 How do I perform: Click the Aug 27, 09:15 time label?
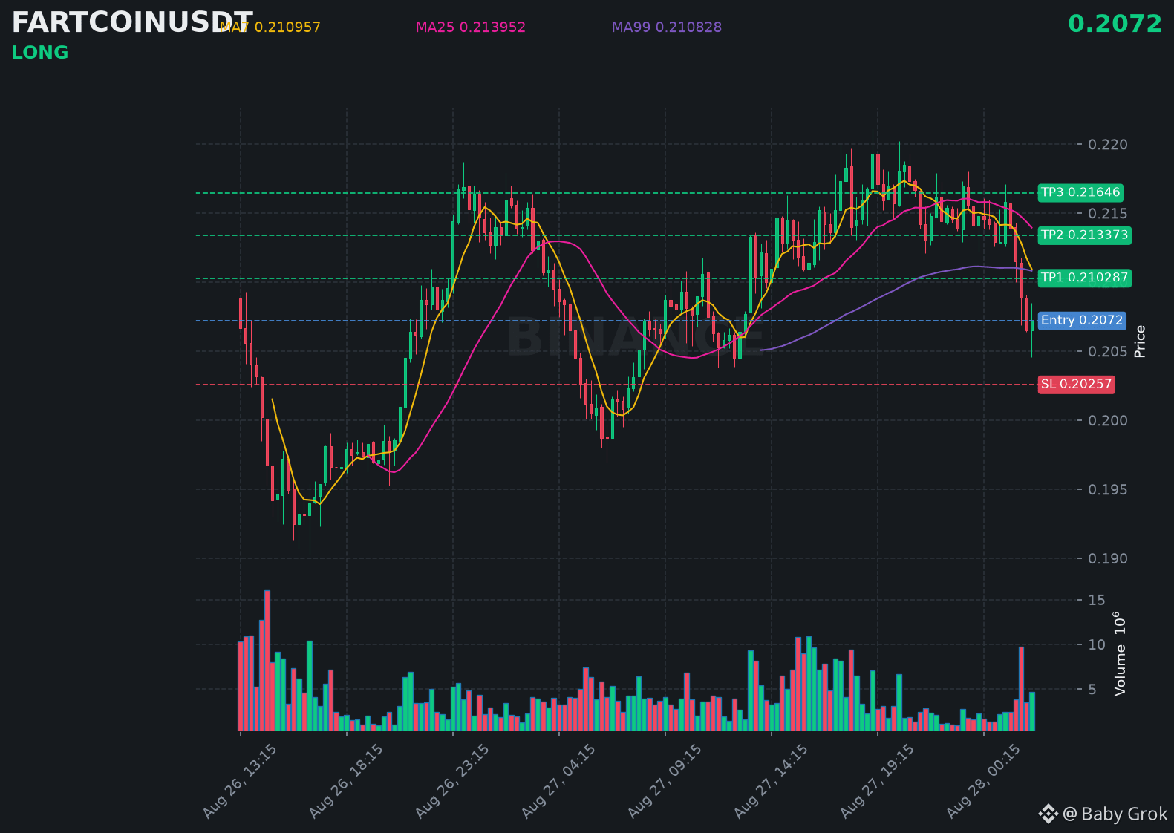[x=665, y=782]
